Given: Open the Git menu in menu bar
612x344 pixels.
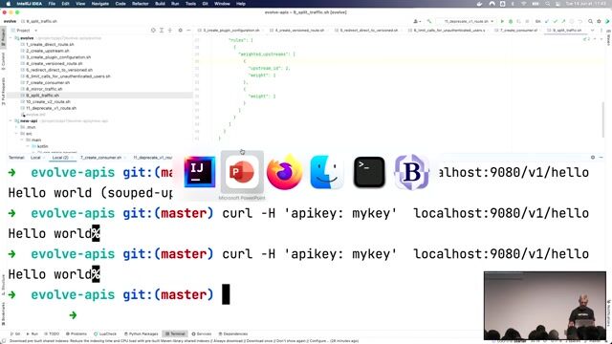Looking at the screenshot, I should click(205, 4).
